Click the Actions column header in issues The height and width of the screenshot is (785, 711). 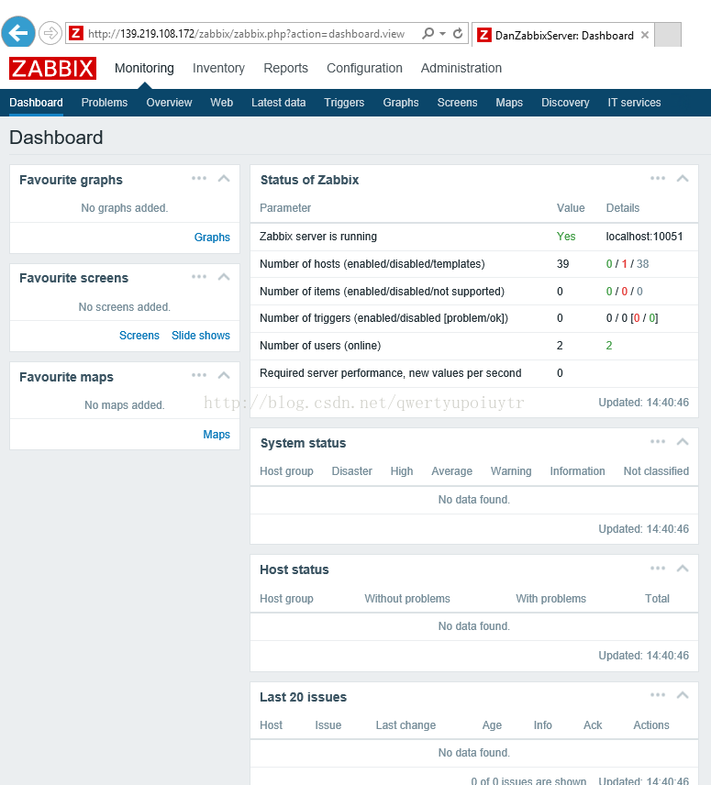pos(651,724)
